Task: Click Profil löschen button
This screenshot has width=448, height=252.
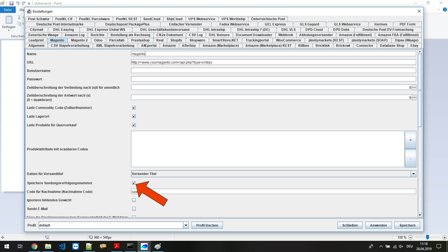Action: coord(207,225)
